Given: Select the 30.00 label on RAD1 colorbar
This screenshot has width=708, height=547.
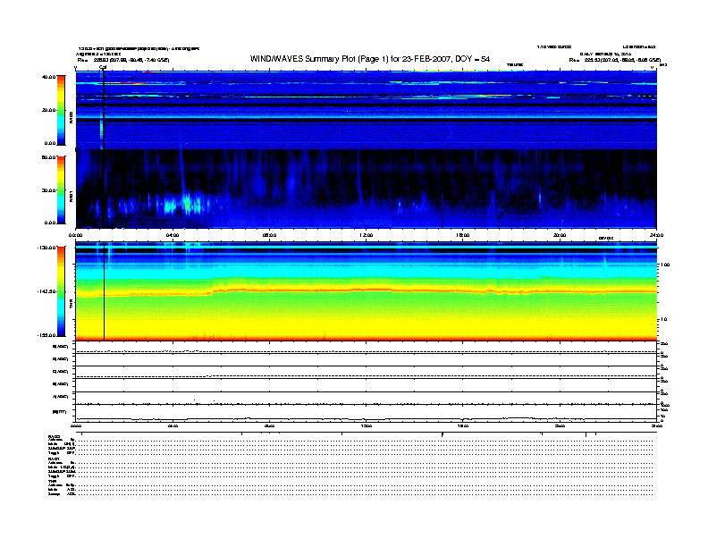Looking at the screenshot, I should (x=48, y=190).
